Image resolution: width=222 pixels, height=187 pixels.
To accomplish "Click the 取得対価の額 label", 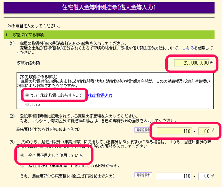I will tap(28, 63).
